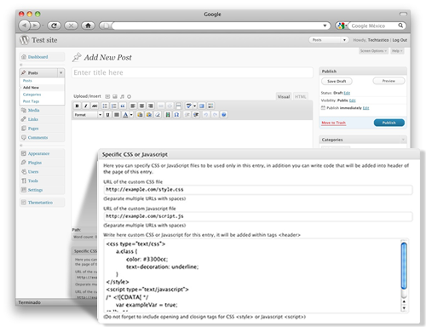The width and height of the screenshot is (426, 327).
Task: Go back in browser history
Action: pos(24,26)
